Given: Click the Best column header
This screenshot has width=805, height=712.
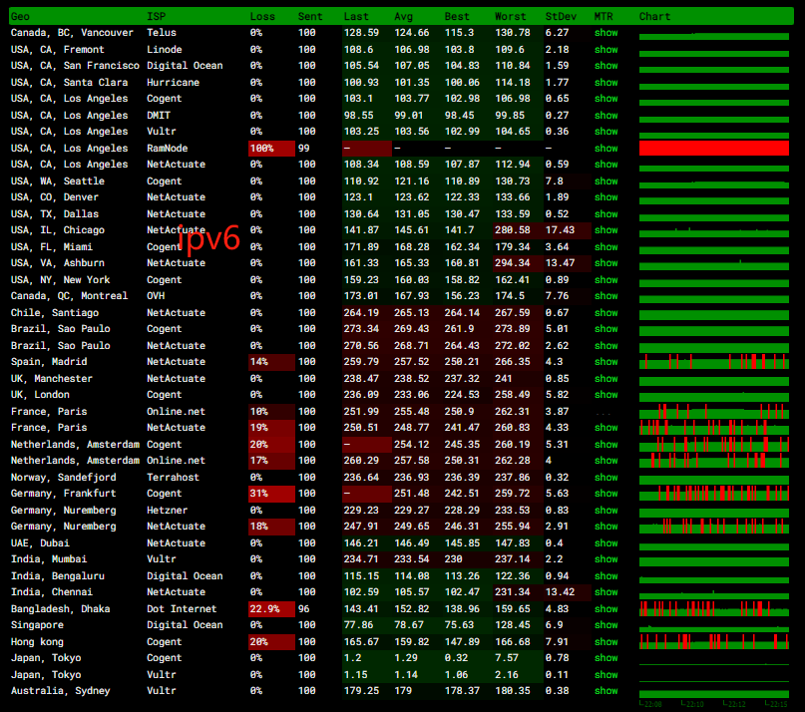Looking at the screenshot, I should 457,16.
